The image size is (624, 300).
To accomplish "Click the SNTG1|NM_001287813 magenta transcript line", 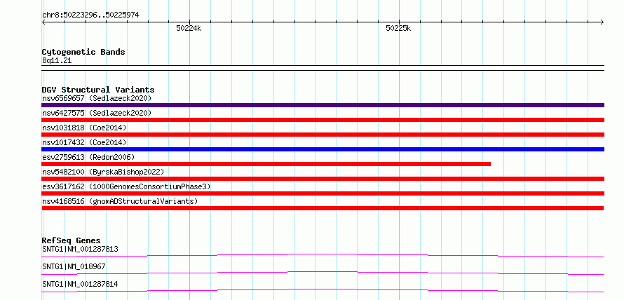I will [323, 255].
